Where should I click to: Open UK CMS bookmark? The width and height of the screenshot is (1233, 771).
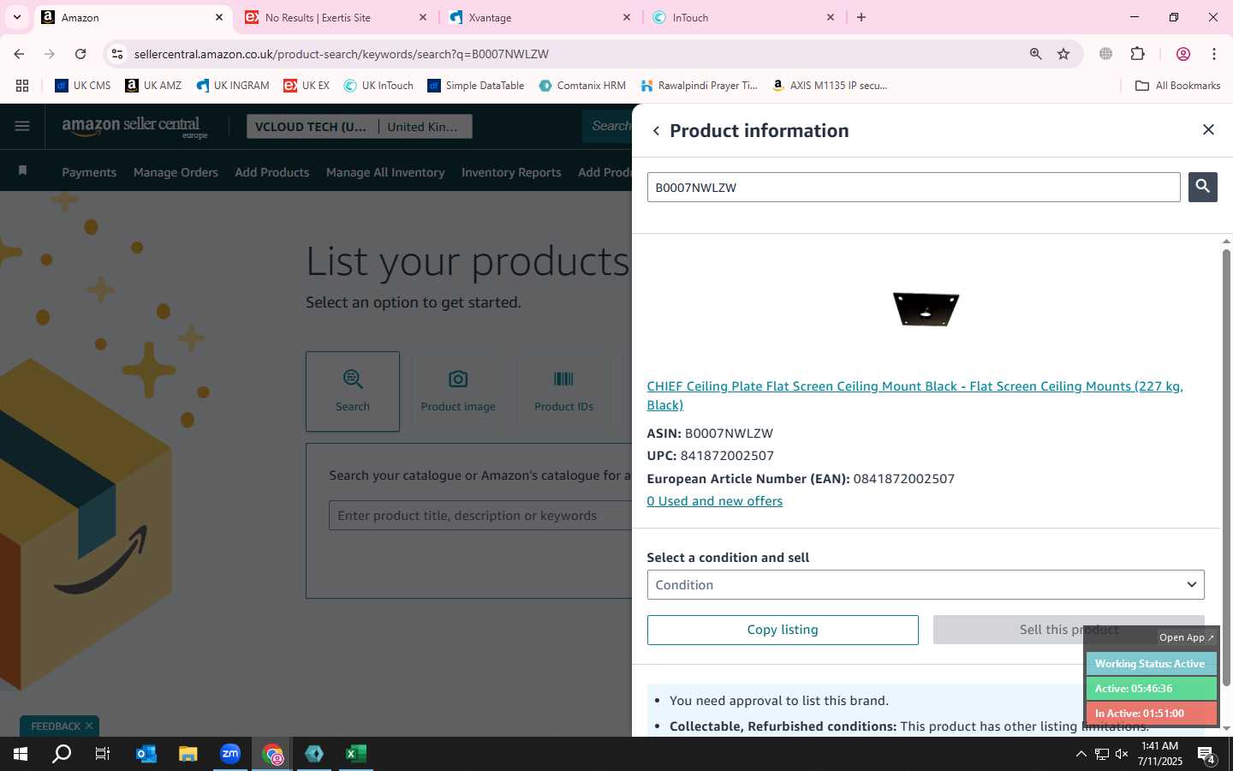pos(83,86)
